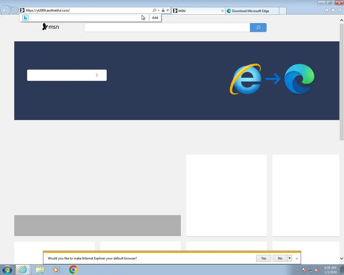344x275 pixels.
Task: Click the scroll up arrow of page scrollbar
Action: [342, 20]
